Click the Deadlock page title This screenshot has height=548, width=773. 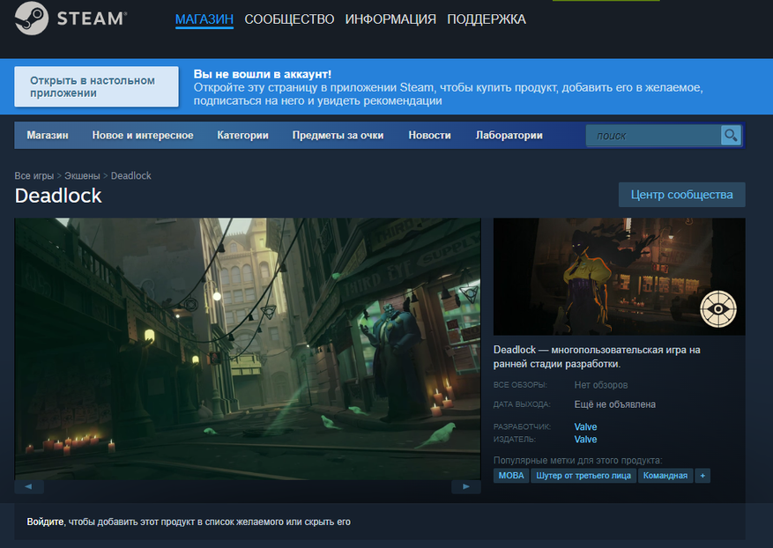(x=58, y=196)
